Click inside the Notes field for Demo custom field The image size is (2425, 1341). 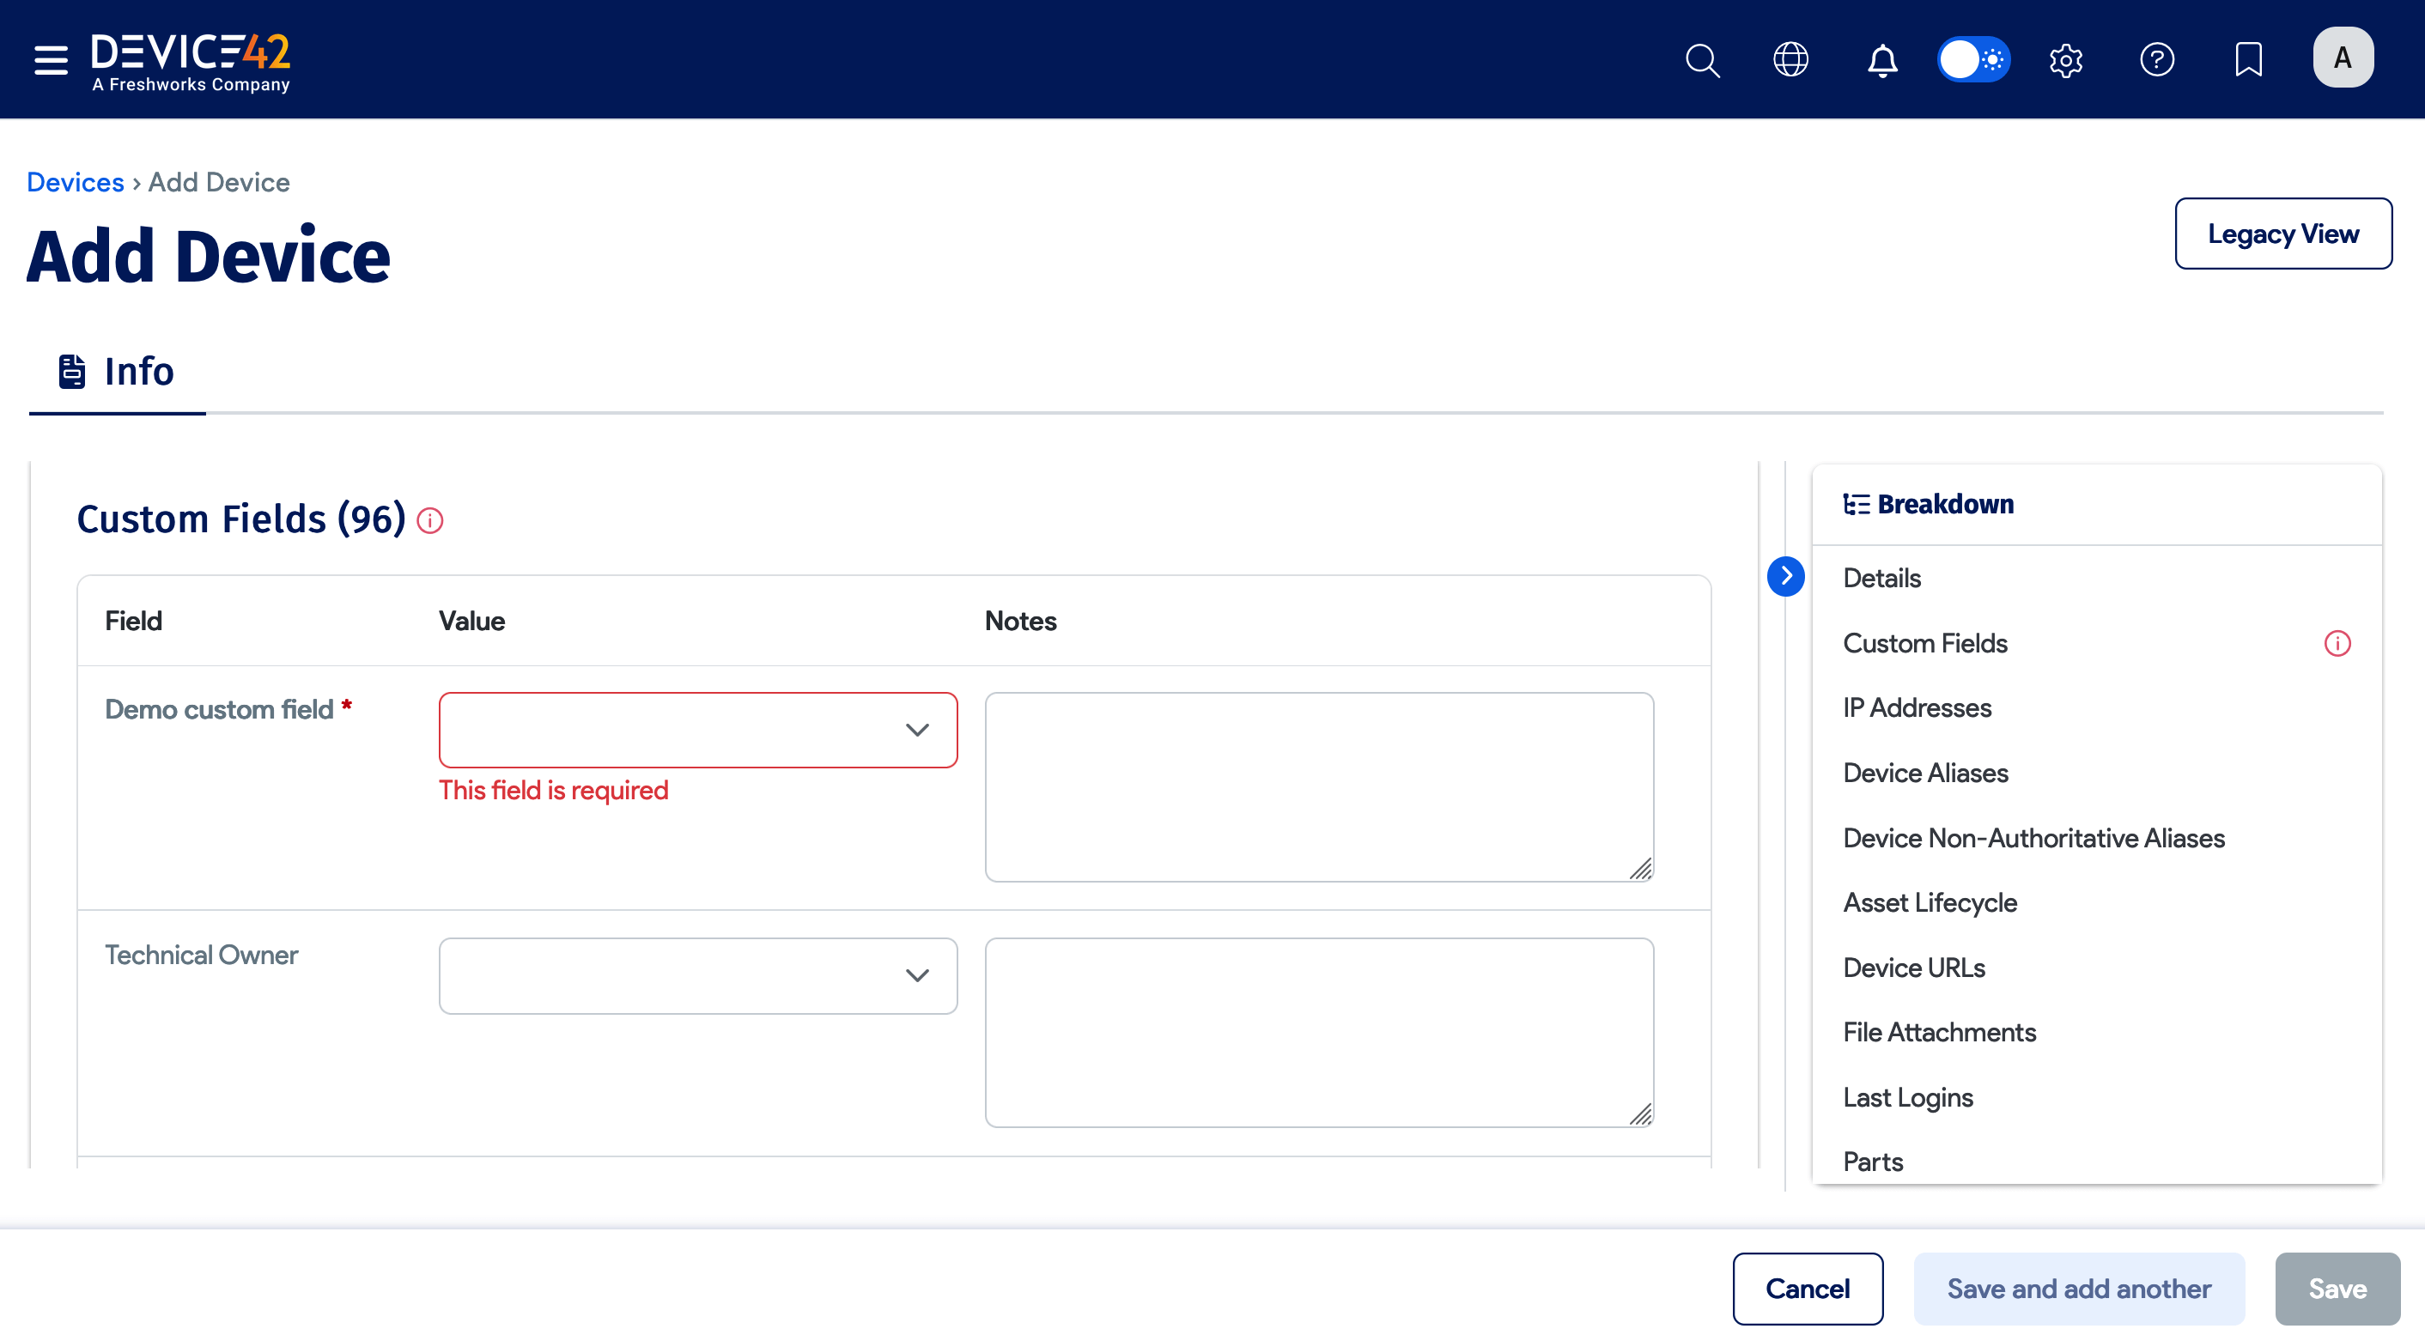pos(1318,786)
